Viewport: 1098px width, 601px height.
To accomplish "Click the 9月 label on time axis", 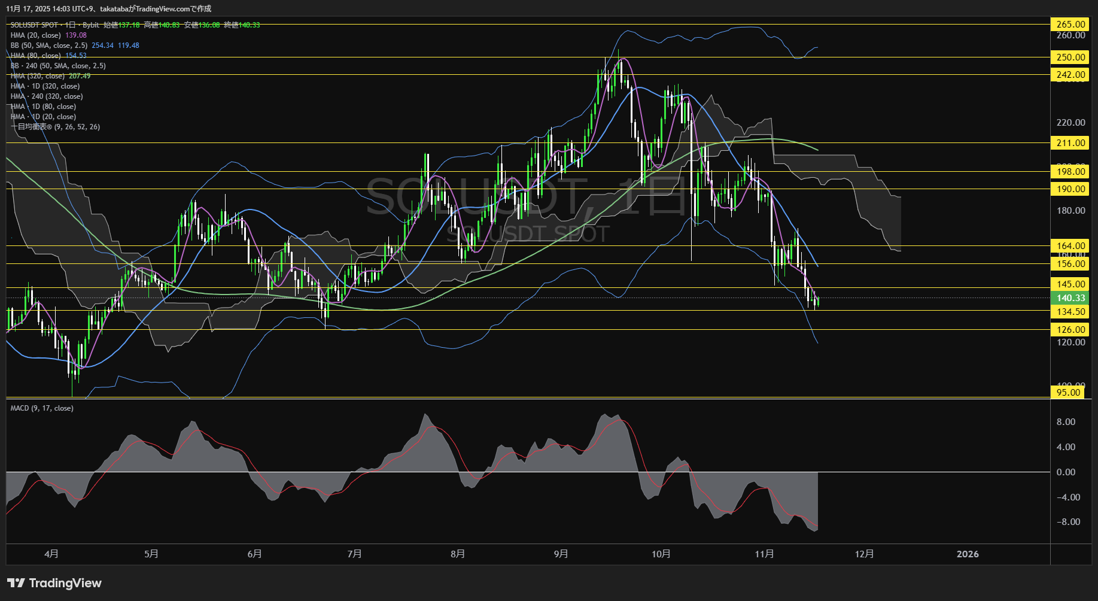I will point(561,554).
